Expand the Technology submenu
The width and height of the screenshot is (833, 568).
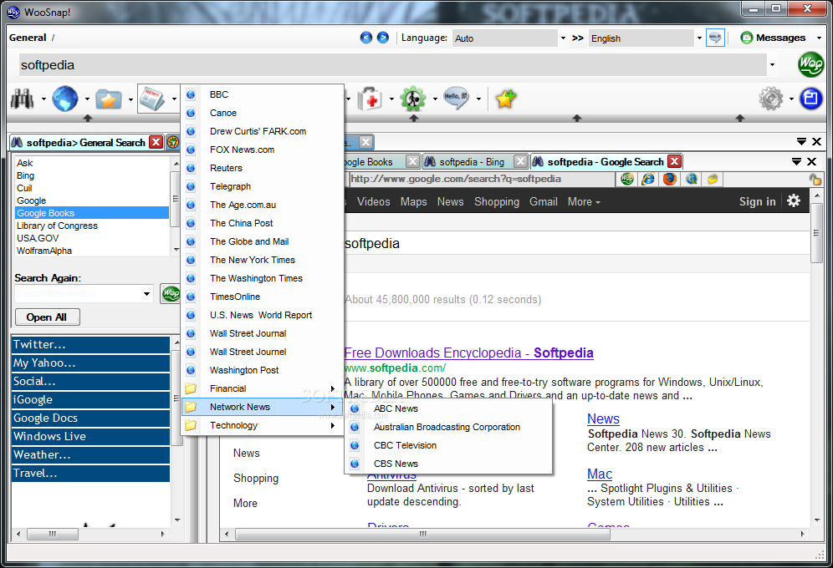(x=263, y=425)
